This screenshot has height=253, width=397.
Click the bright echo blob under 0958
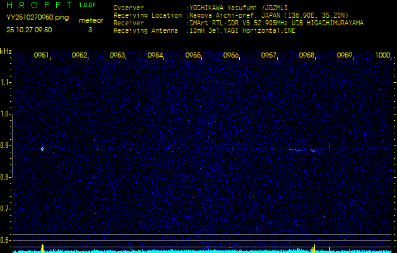click(314, 151)
